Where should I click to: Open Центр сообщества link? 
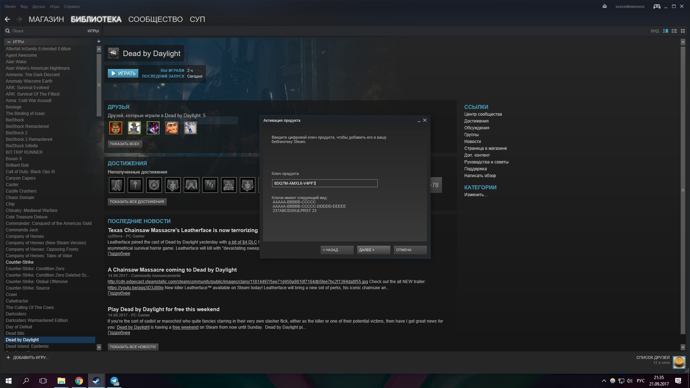(x=483, y=114)
